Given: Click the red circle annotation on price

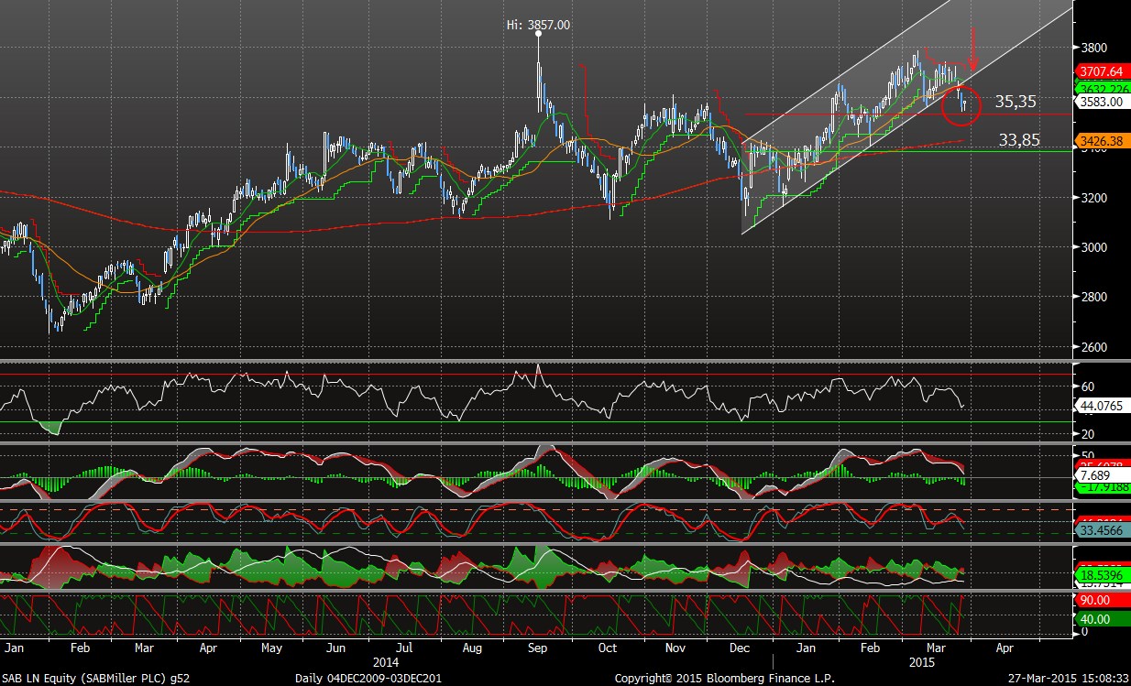Looking at the screenshot, I should pos(961,104).
